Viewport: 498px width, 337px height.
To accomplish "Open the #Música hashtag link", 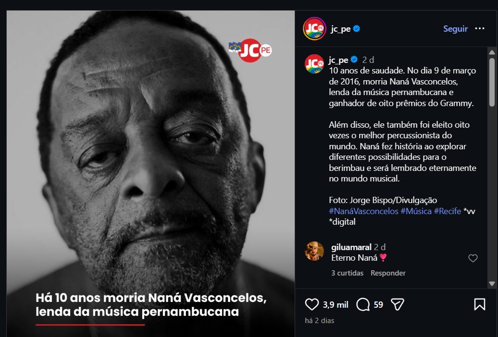I will [x=416, y=211].
